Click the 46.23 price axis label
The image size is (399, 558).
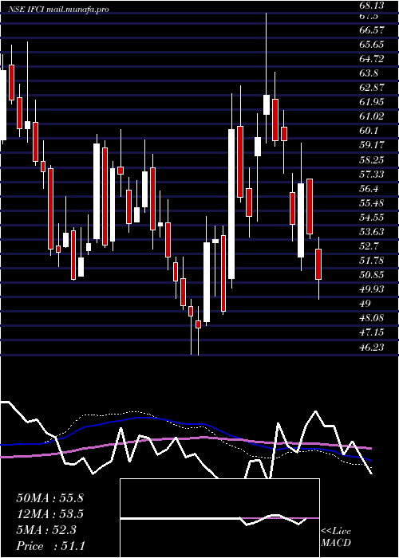[372, 347]
